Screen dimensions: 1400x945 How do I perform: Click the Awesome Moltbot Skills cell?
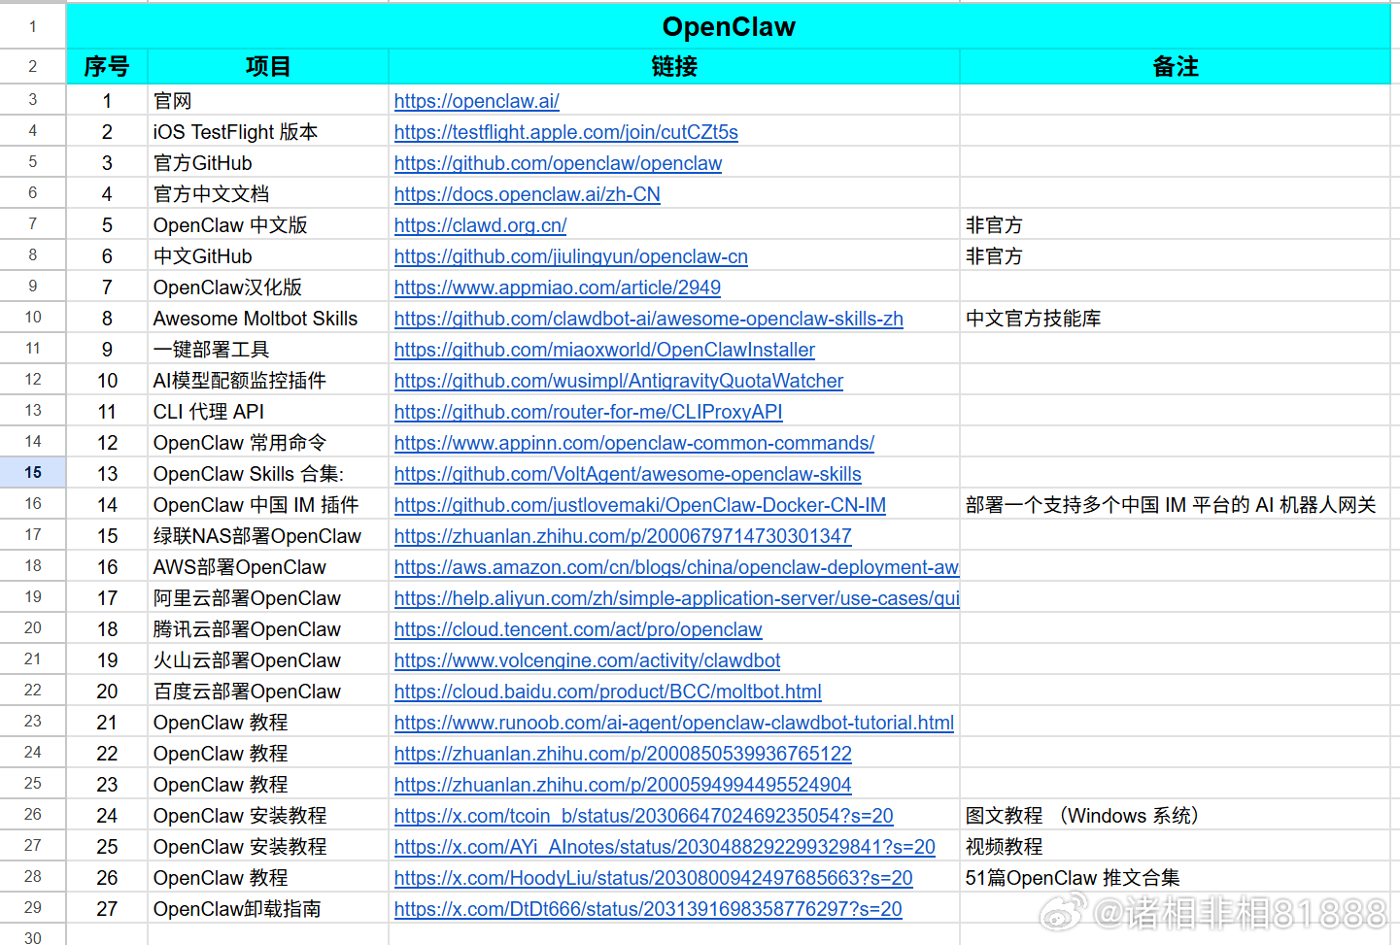(268, 319)
